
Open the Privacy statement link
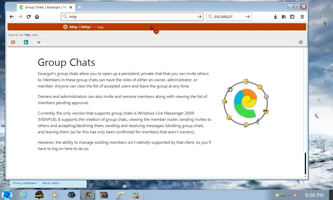click(24, 183)
